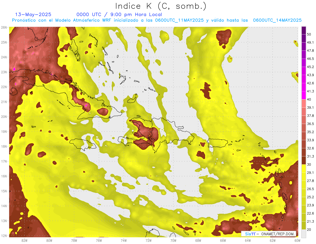Click the 27.8 color bar label
This screenshot has width=316, height=244.
point(311,181)
